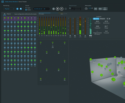Click the blue speaker icon beside Monitoring
The width and height of the screenshot is (125, 103).
coord(21,9)
